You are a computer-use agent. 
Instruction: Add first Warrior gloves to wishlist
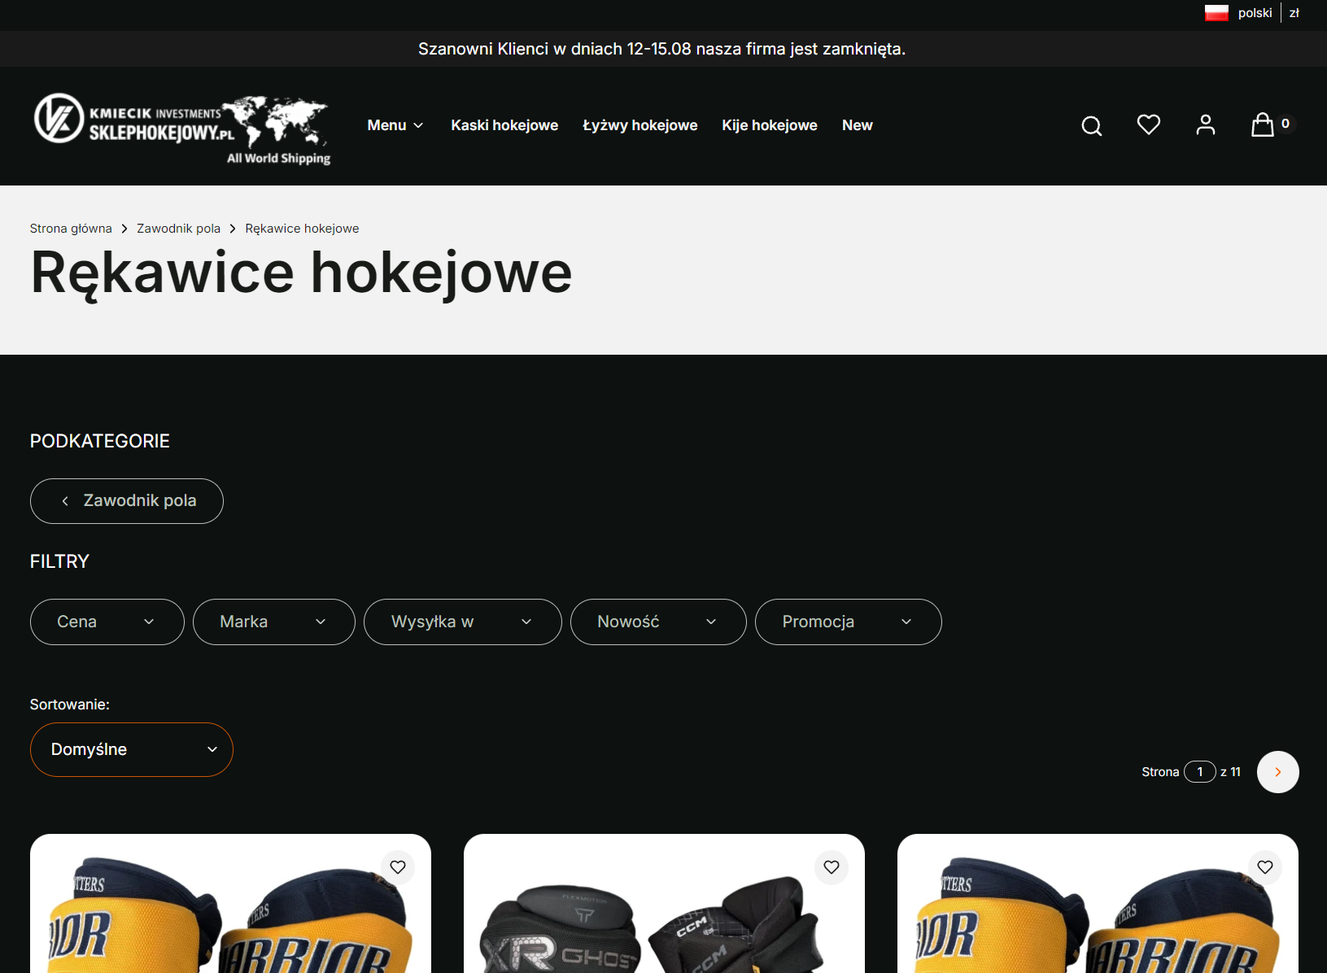click(398, 867)
